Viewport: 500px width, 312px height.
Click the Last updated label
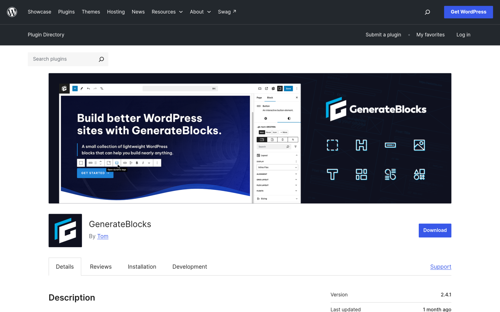(346, 309)
